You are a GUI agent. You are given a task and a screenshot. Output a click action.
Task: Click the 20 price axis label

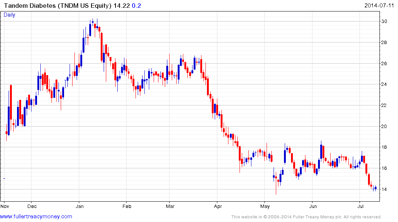pos(384,126)
